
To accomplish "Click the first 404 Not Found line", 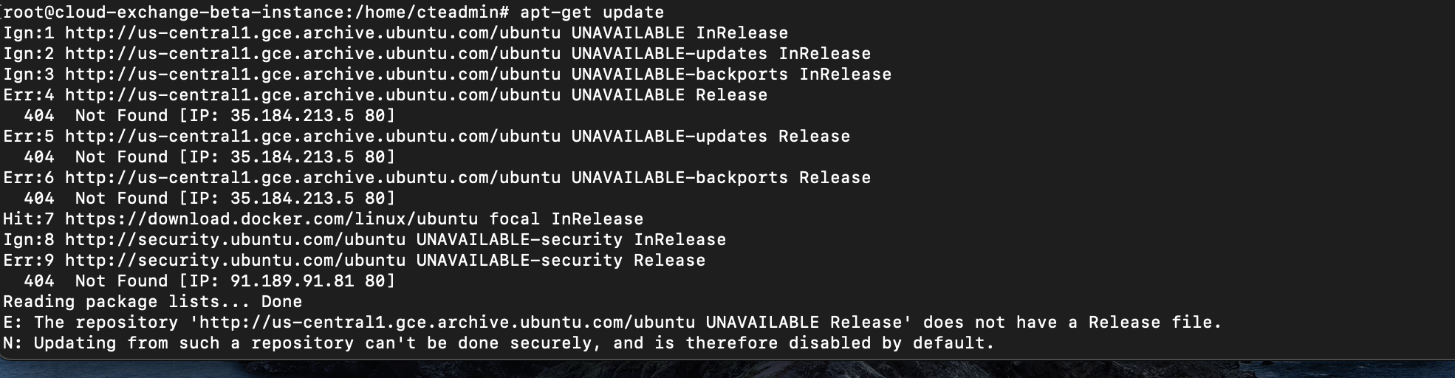I will 210,116.
